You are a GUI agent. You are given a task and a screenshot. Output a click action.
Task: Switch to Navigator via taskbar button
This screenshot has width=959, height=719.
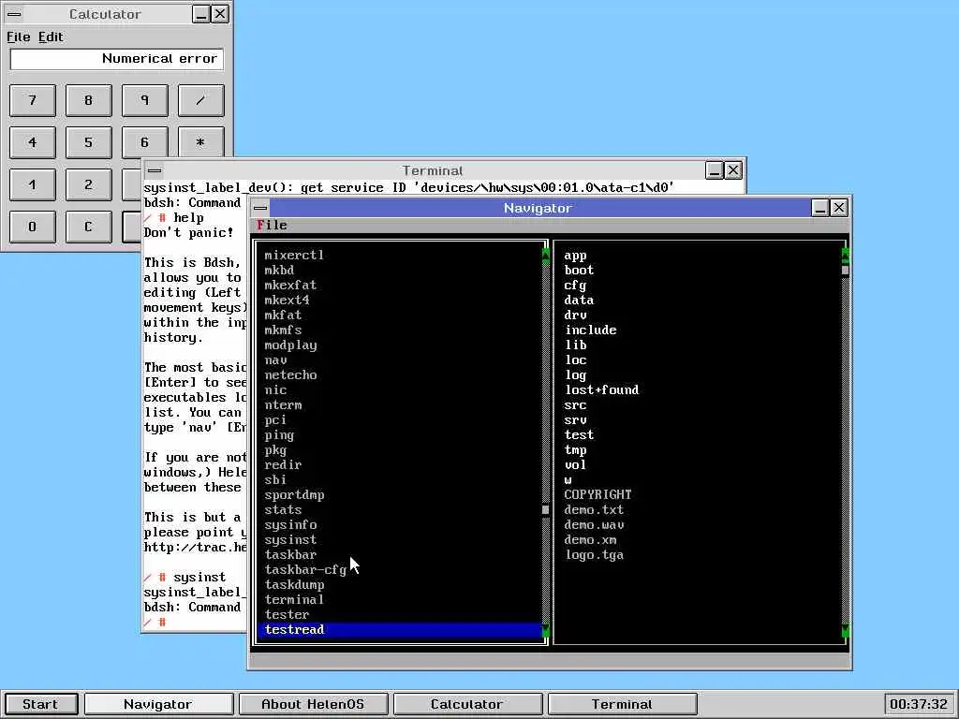(x=158, y=704)
